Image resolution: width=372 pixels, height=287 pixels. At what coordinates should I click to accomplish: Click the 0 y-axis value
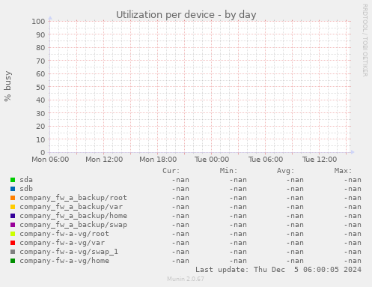pos(43,152)
